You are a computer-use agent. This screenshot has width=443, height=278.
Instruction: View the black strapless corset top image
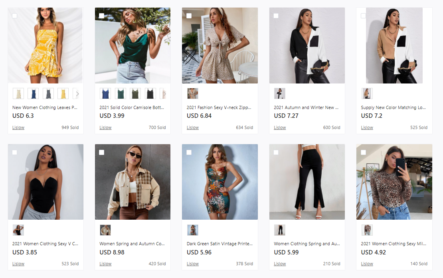point(45,182)
